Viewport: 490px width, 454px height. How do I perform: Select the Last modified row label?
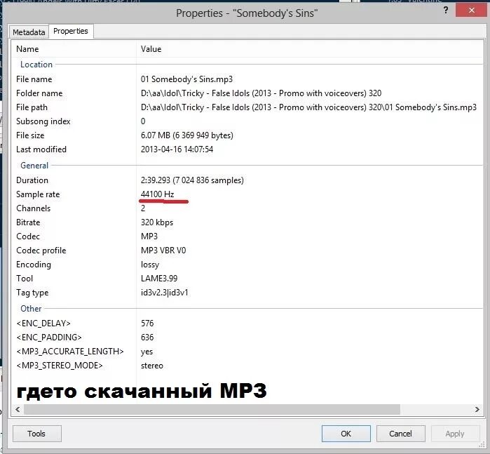coord(41,149)
